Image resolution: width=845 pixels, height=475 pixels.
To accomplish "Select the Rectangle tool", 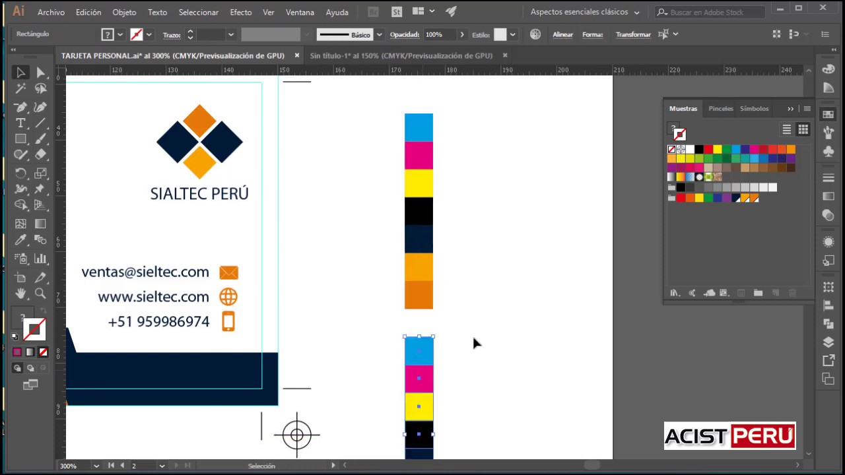I will click(x=20, y=139).
